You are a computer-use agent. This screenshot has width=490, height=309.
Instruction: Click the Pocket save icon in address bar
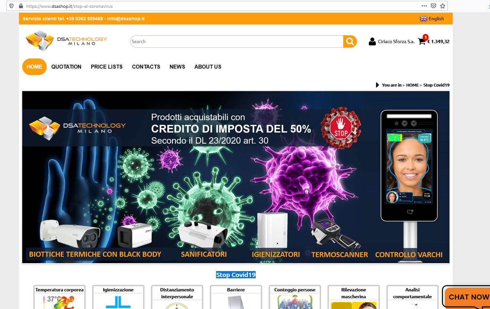pos(433,6)
